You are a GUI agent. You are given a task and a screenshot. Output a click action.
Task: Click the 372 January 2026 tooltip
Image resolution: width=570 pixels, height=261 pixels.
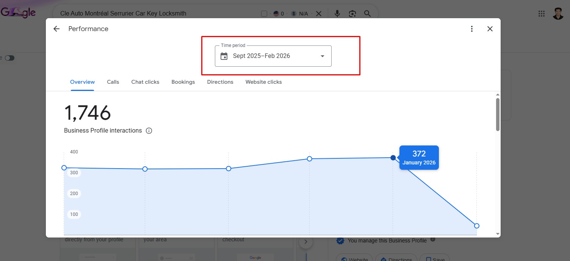(x=419, y=158)
